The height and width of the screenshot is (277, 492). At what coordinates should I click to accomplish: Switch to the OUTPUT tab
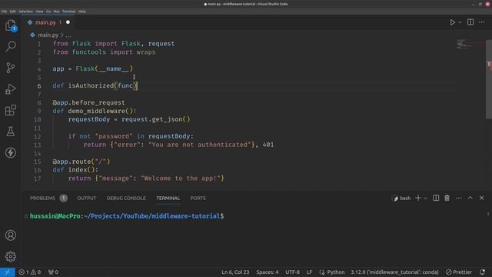click(x=87, y=199)
